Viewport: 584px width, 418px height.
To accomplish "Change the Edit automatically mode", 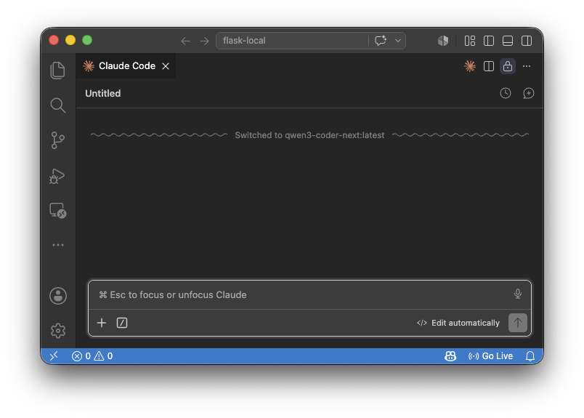I will click(458, 323).
